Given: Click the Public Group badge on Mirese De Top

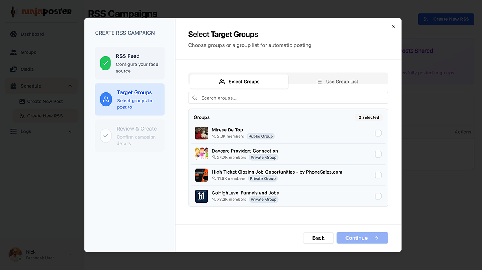Looking at the screenshot, I should 261,137.
